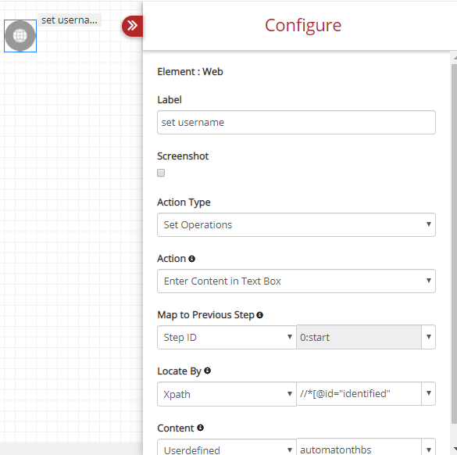Click the arrow beside the identified xpath value

[x=428, y=393]
